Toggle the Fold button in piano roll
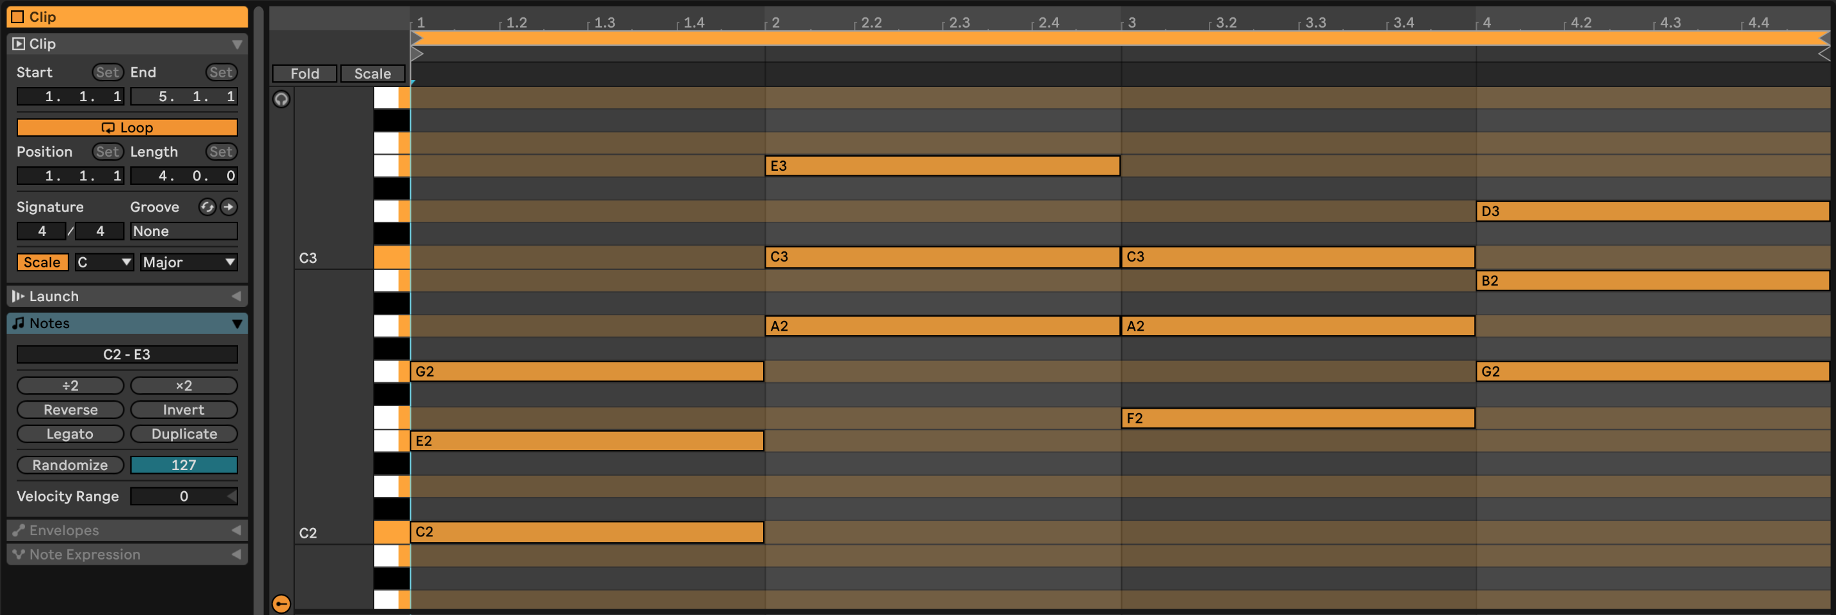This screenshot has height=615, width=1836. coord(304,73)
